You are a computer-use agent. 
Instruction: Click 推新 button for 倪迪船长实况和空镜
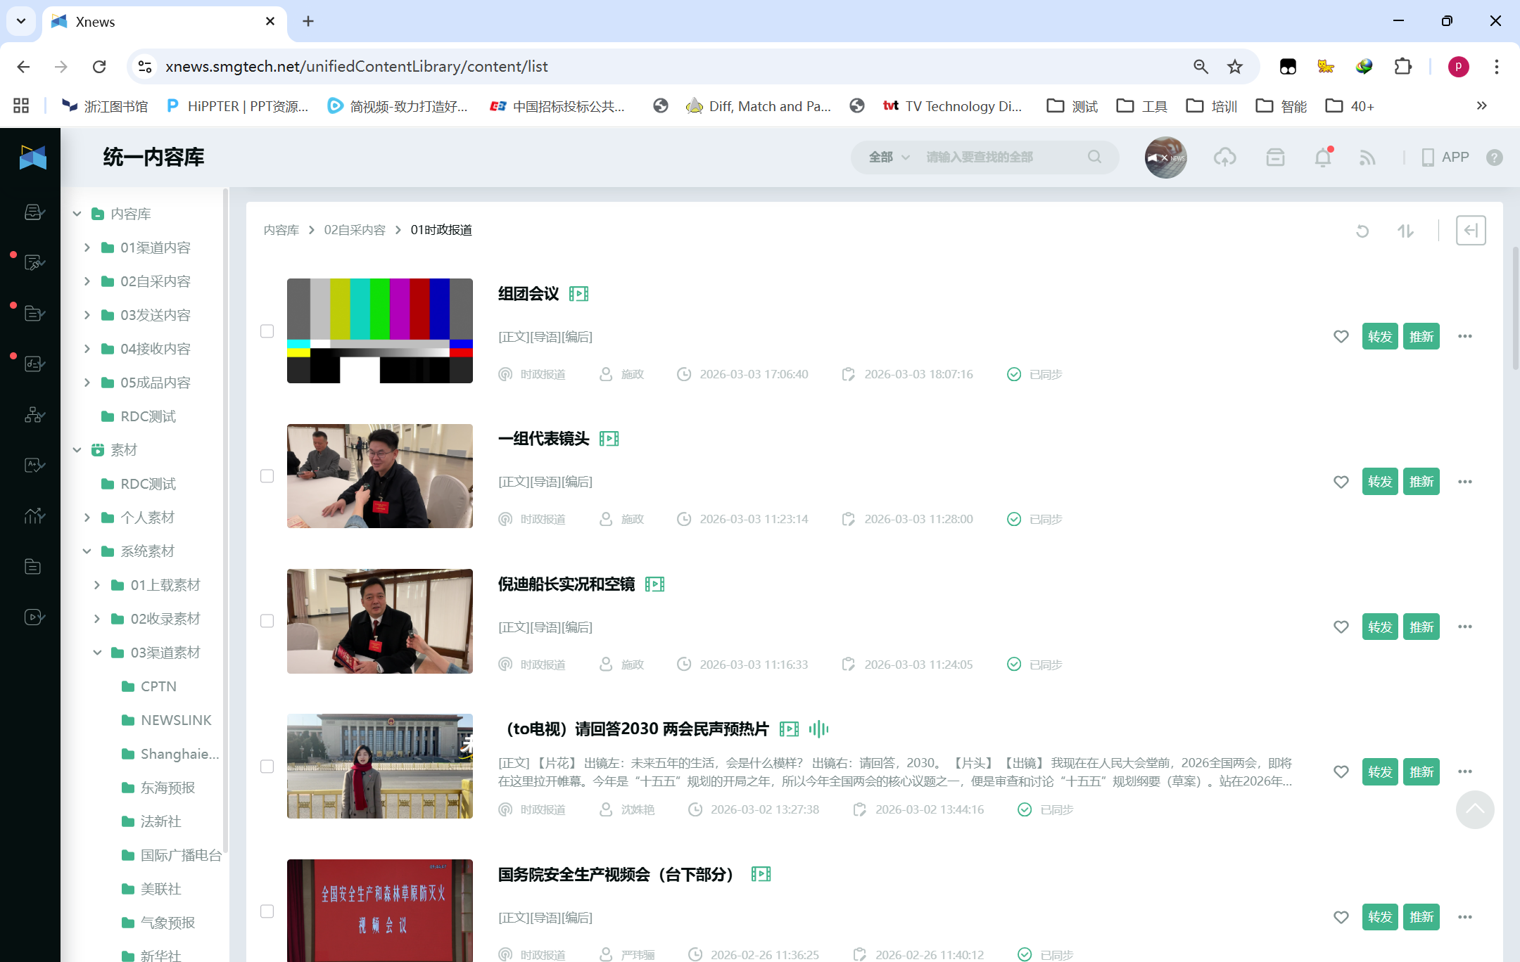pos(1421,627)
